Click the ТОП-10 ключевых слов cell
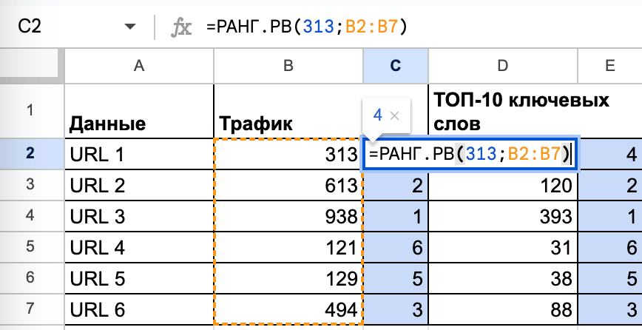642x330 pixels. coord(503,110)
